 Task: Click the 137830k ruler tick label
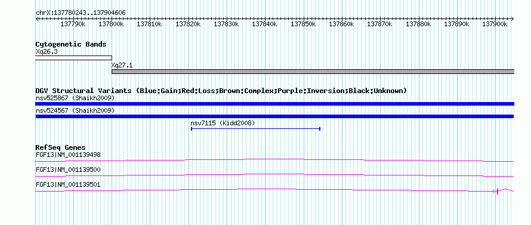point(226,24)
